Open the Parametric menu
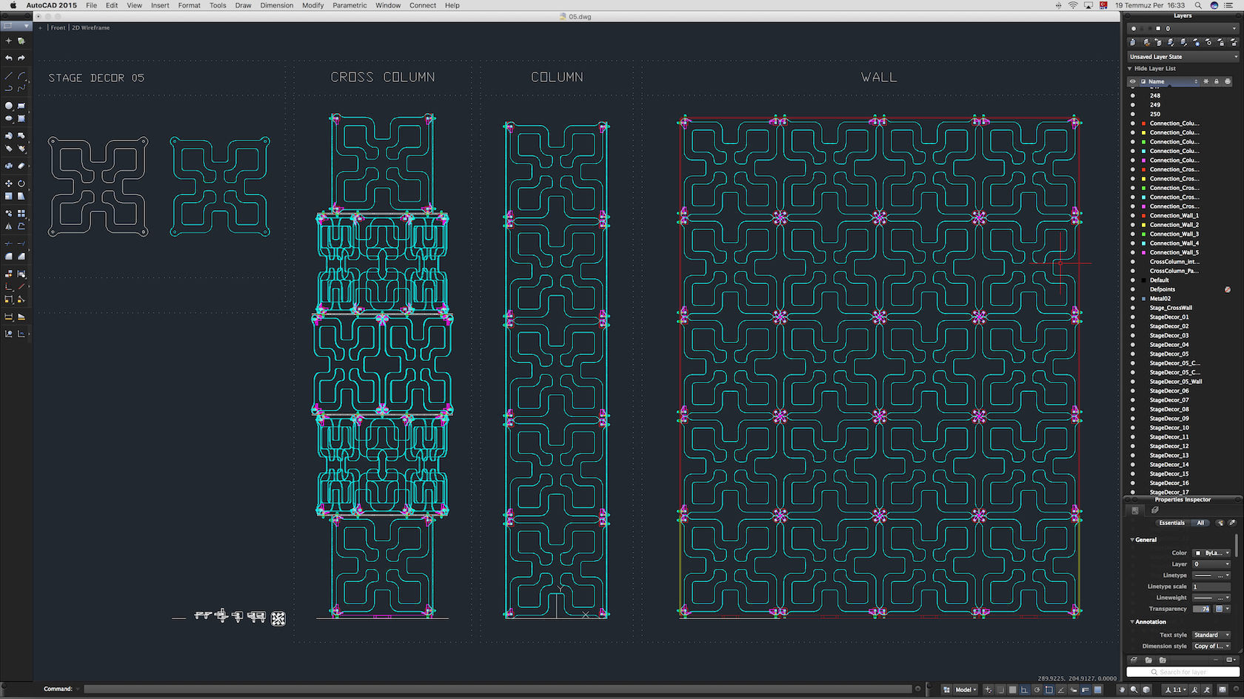Viewport: 1244px width, 699px height. (x=350, y=5)
